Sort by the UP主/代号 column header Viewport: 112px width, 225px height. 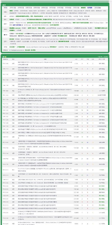(x=102, y=59)
